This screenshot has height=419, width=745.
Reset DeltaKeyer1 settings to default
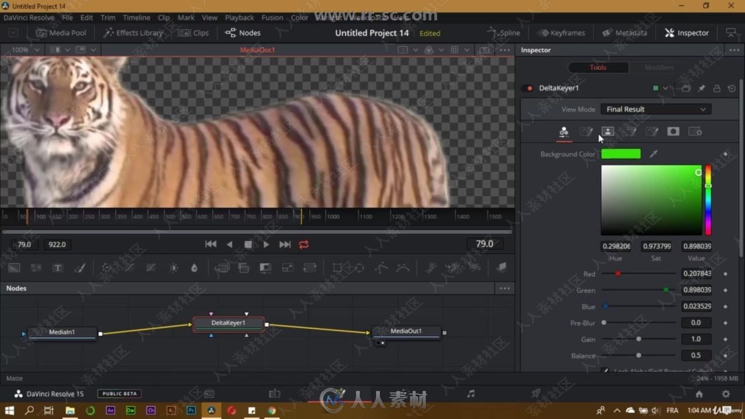(732, 88)
